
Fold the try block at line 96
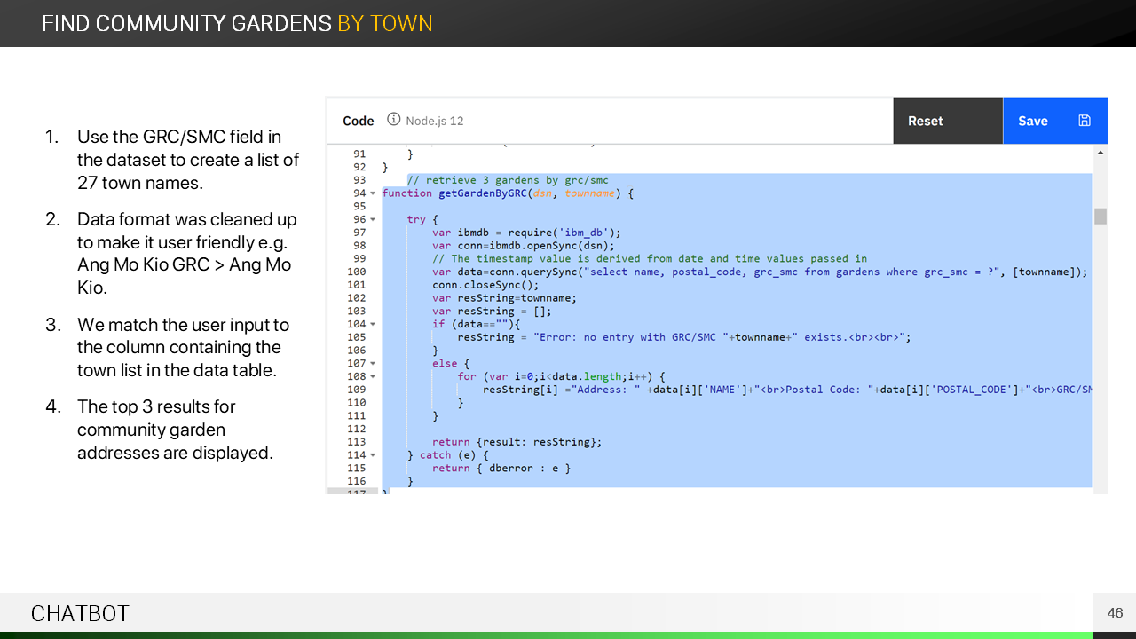pos(373,219)
